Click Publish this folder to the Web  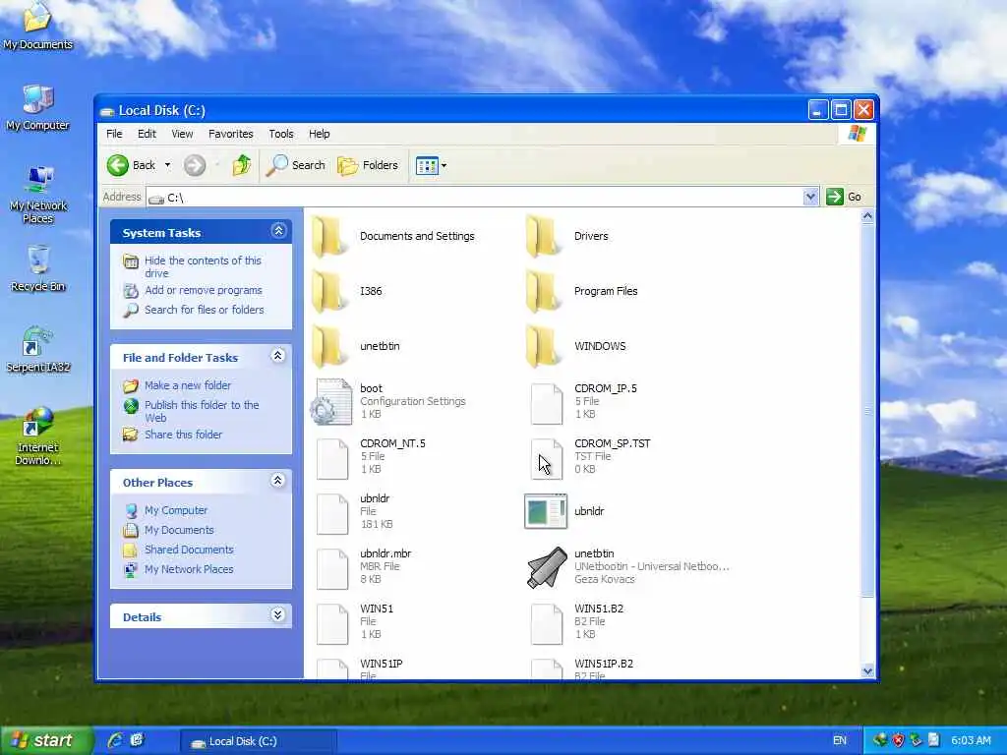click(202, 411)
